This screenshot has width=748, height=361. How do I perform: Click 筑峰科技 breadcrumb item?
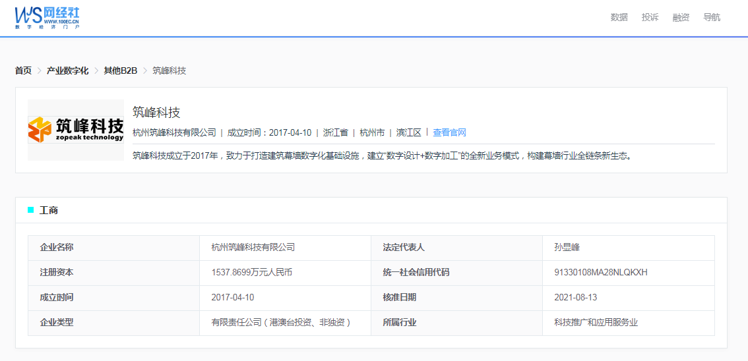coord(169,70)
